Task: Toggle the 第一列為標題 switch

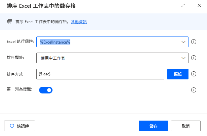Action: 46,90
